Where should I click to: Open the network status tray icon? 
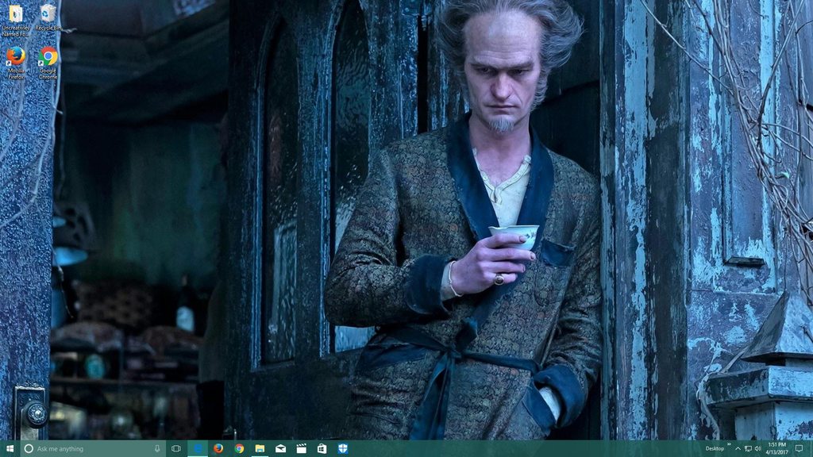click(x=748, y=449)
